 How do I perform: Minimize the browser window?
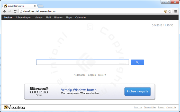pos(163,2)
